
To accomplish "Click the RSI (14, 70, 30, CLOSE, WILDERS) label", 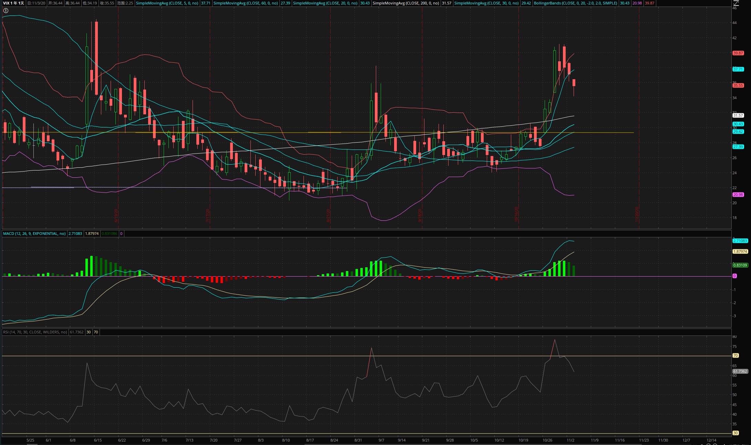I will pos(35,332).
